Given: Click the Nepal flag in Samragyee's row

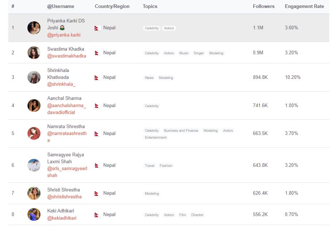Looking at the screenshot, I should (x=97, y=165).
